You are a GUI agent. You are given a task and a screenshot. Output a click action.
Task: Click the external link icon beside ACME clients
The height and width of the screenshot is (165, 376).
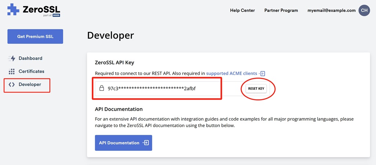[x=262, y=73]
